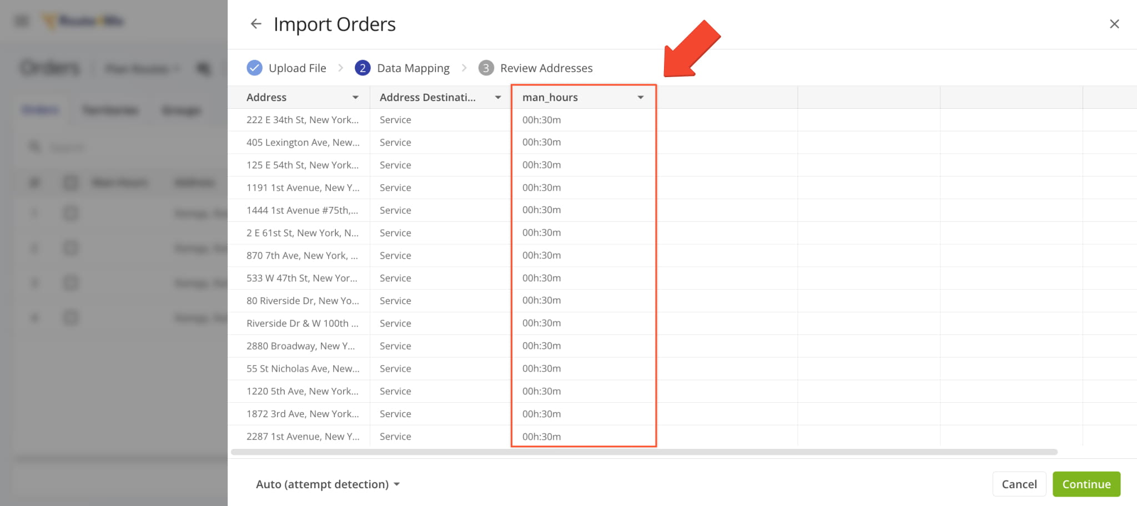Image resolution: width=1137 pixels, height=506 pixels.
Task: Toggle the select-all checkbox in Orders table header
Action: click(x=71, y=183)
